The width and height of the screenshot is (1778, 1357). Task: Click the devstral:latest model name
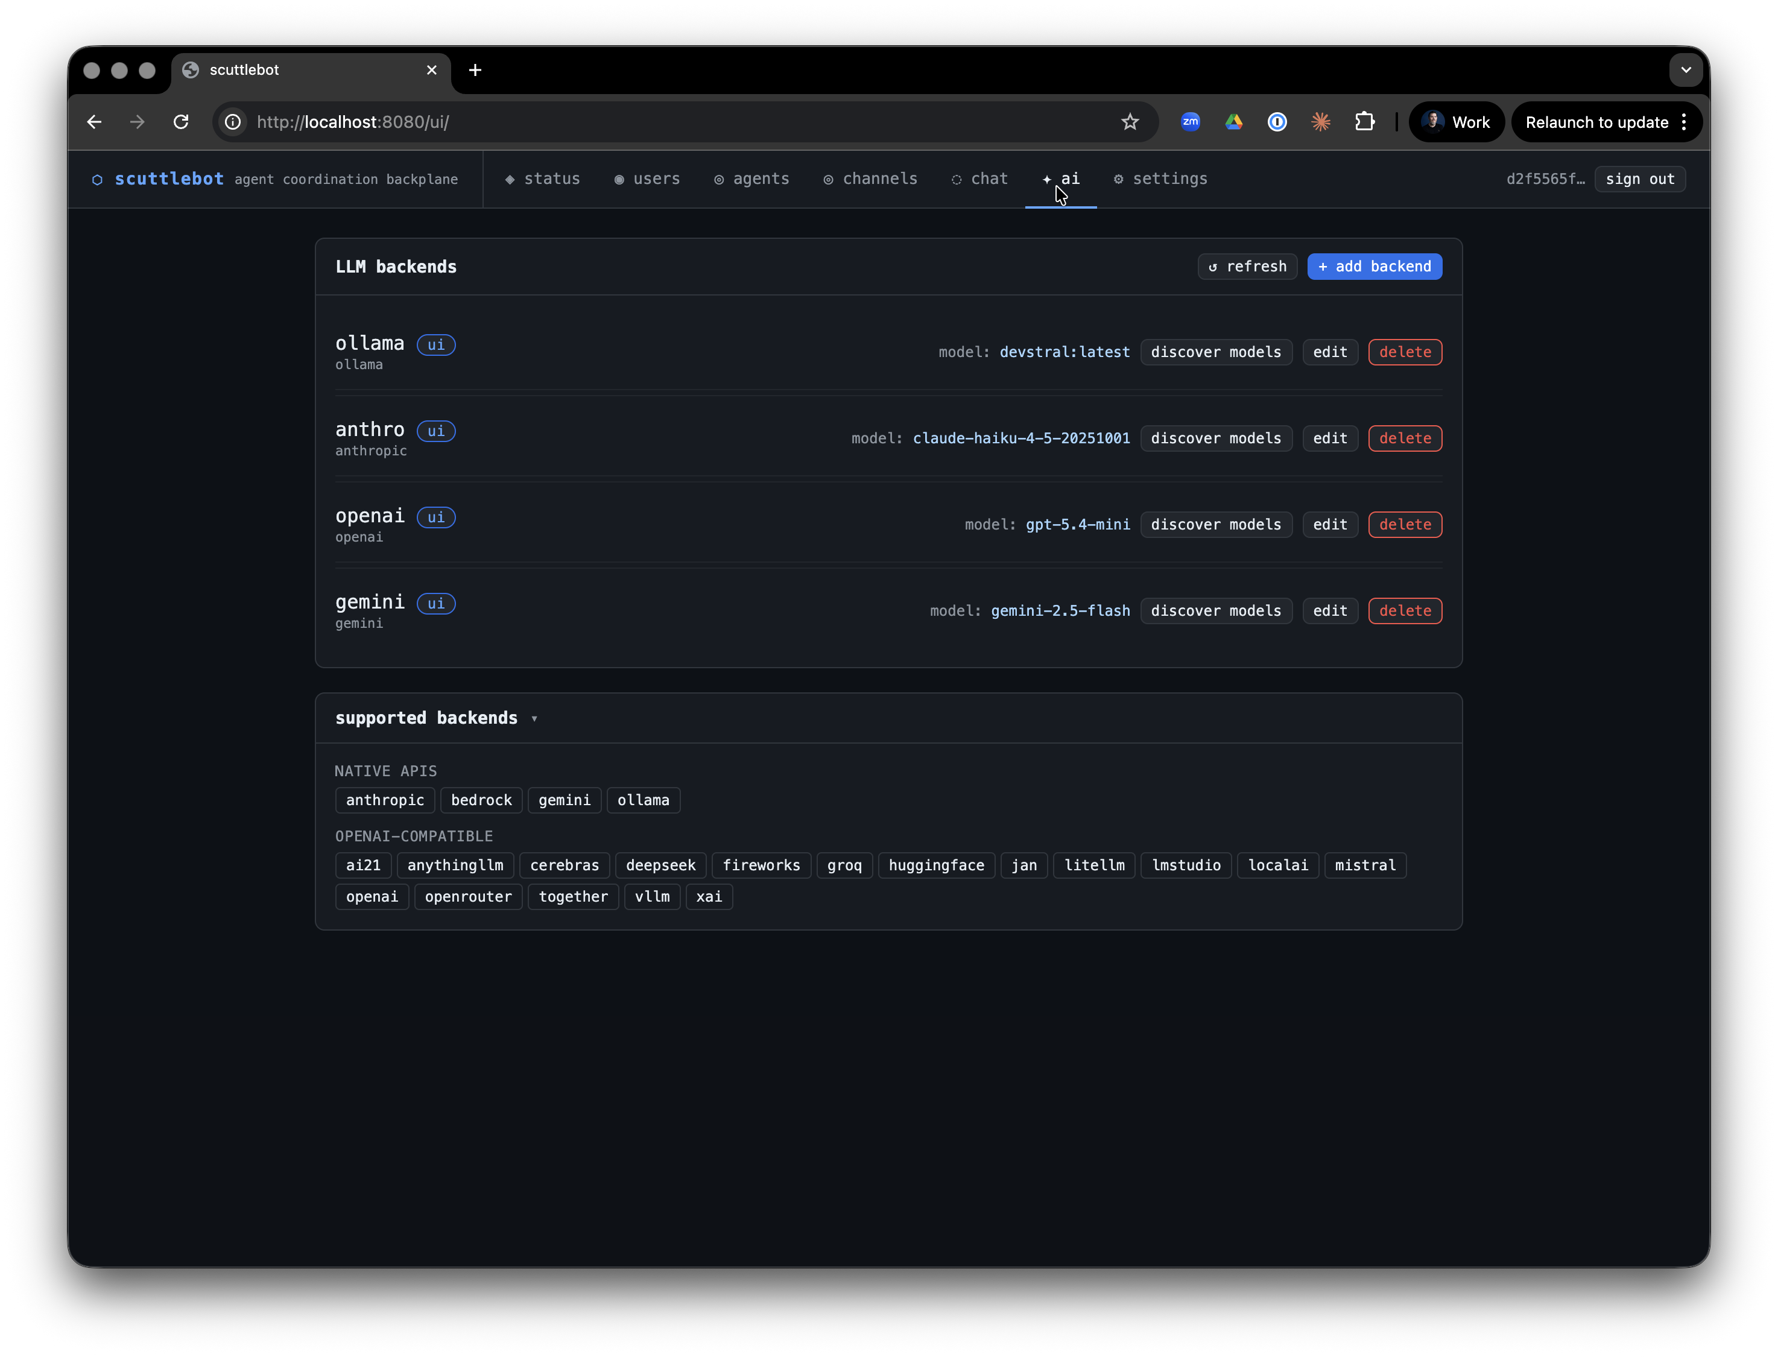click(x=1064, y=352)
